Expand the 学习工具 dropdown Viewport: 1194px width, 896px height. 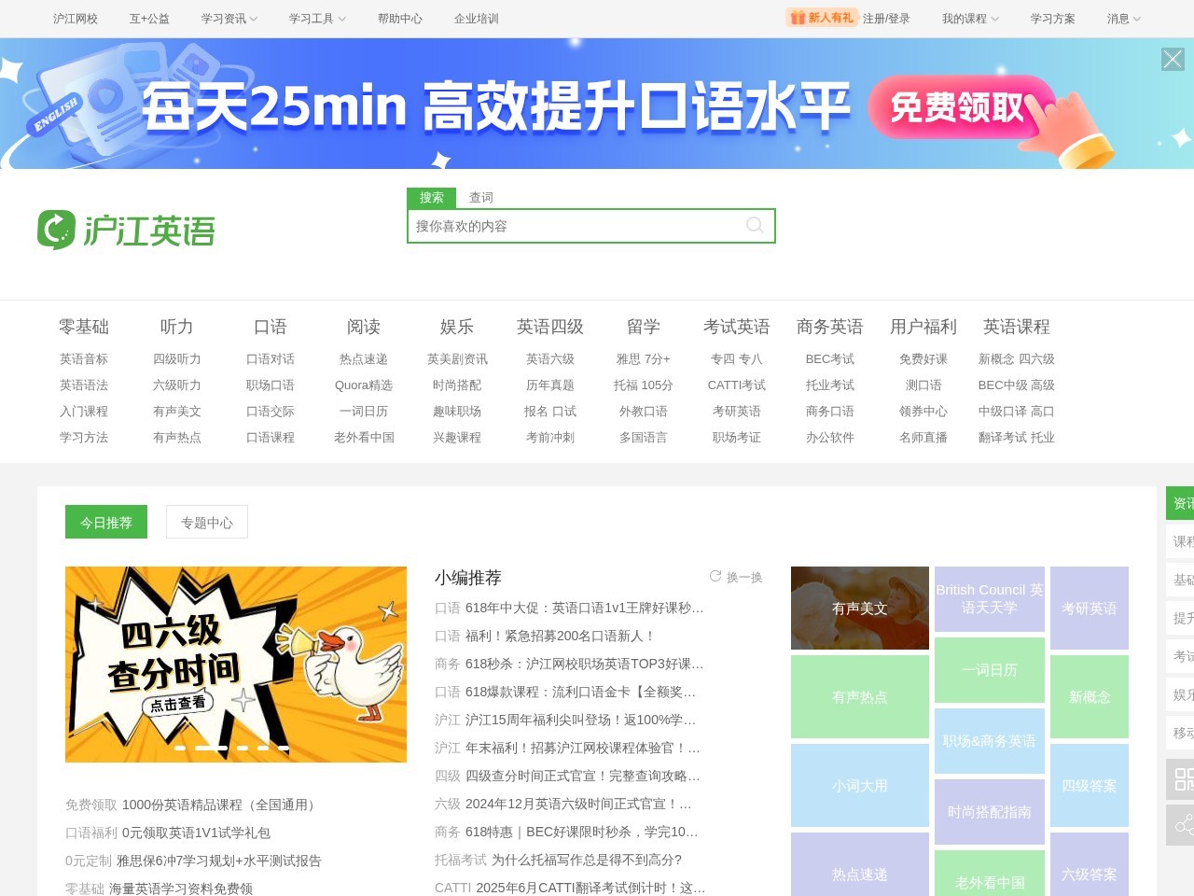pos(316,18)
